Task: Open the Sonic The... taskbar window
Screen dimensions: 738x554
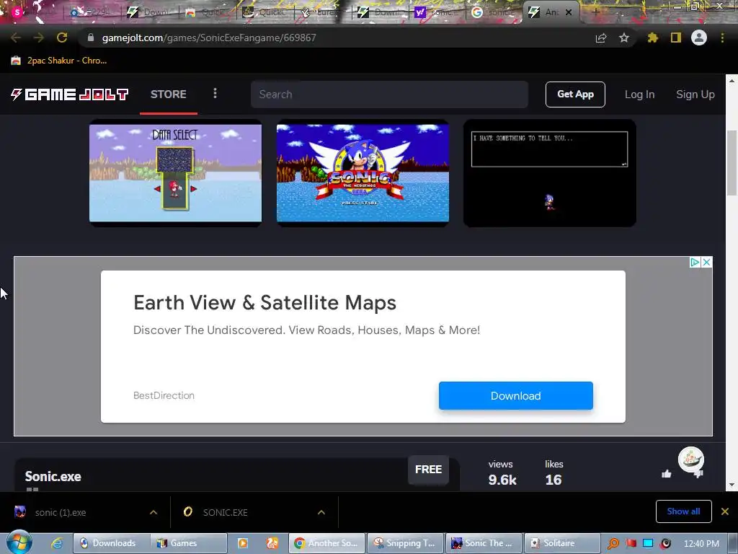Action: tap(484, 543)
